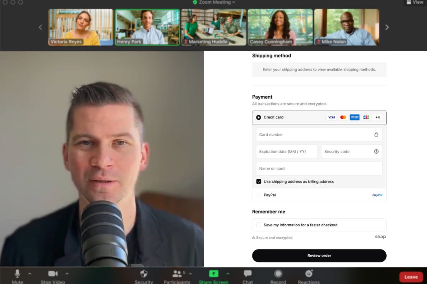Click the shop logo link

(380, 237)
